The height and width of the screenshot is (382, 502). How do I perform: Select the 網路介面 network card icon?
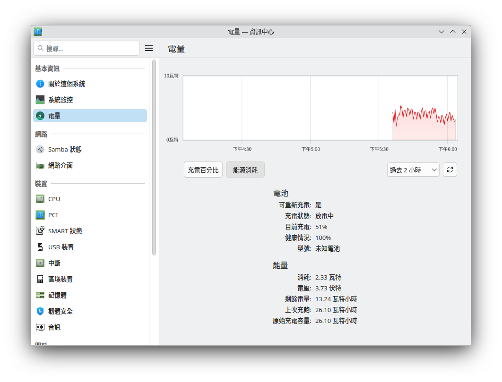point(40,166)
